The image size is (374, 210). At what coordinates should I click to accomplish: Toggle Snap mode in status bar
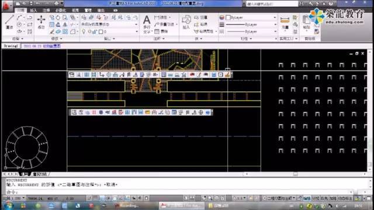click(x=89, y=198)
